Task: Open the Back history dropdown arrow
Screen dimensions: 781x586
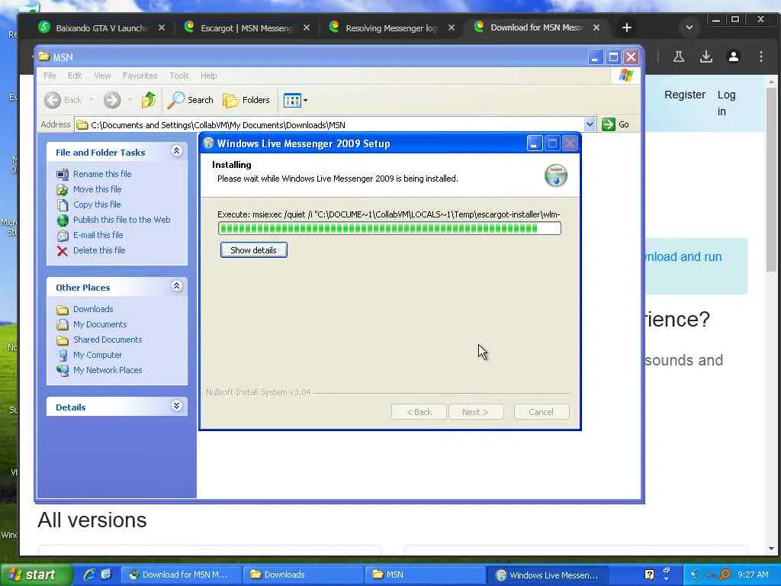Action: click(92, 100)
